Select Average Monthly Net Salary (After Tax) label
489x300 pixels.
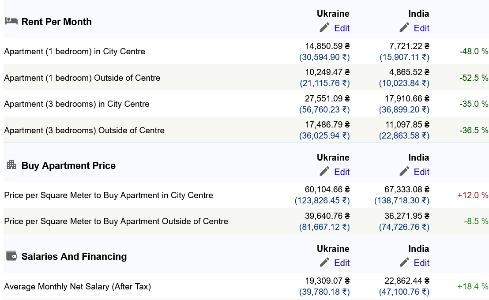77,287
